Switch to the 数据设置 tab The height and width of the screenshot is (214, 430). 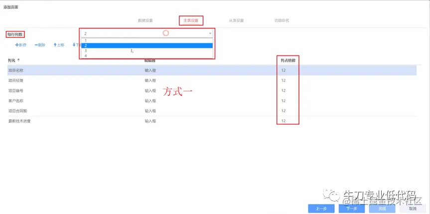click(145, 20)
